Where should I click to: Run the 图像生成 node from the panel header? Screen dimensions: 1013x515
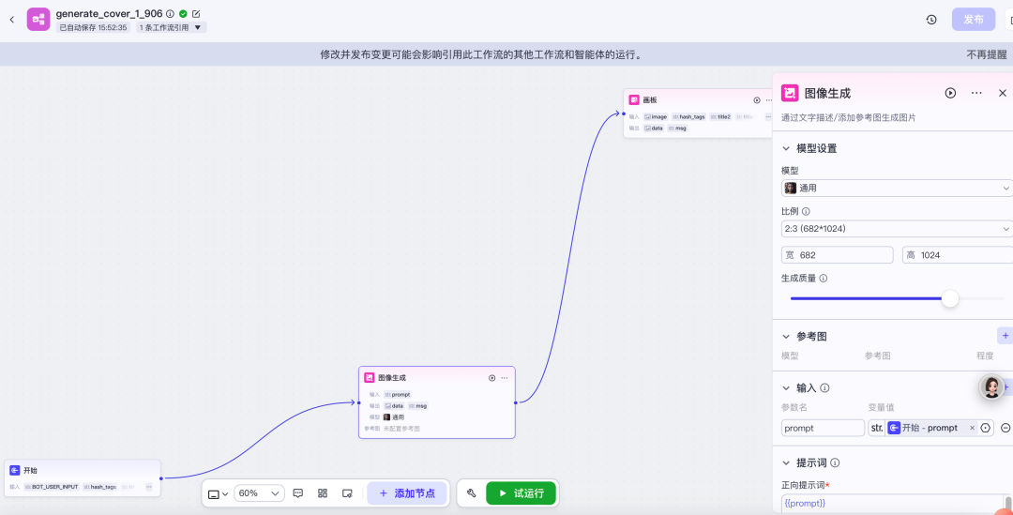click(950, 93)
